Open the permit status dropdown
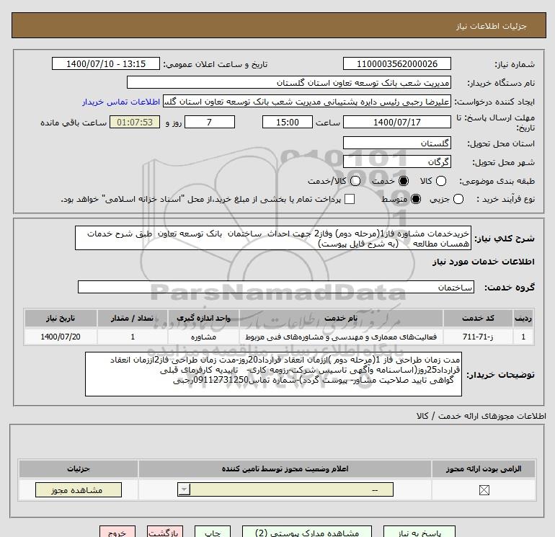Viewport: 555px width, 537px height. point(285,490)
